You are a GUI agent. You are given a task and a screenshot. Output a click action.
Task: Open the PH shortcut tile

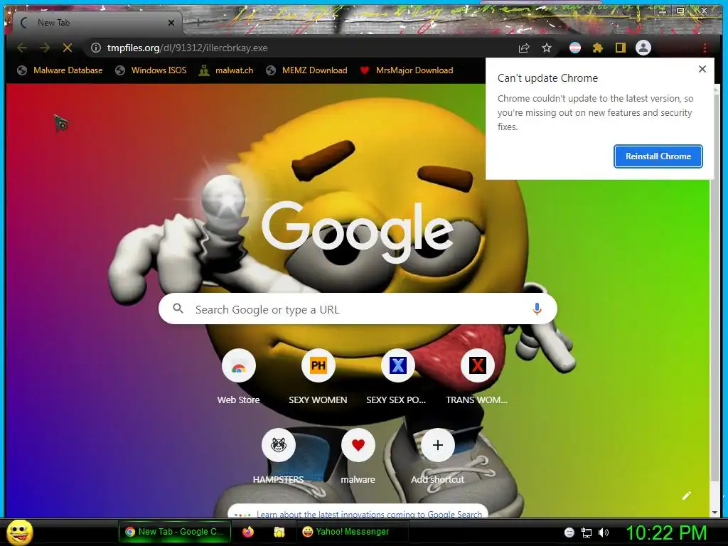coord(318,365)
